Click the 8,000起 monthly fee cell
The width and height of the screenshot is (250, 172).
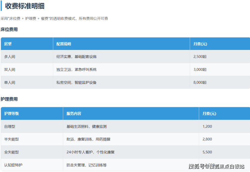click(200, 82)
